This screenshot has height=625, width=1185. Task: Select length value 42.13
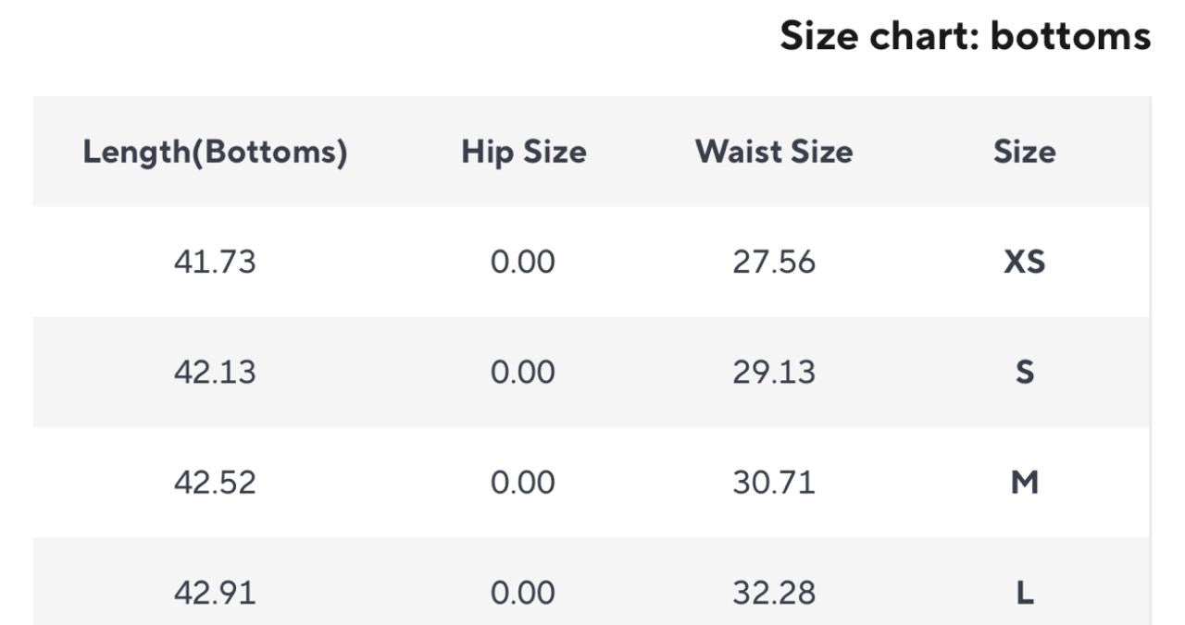click(215, 372)
